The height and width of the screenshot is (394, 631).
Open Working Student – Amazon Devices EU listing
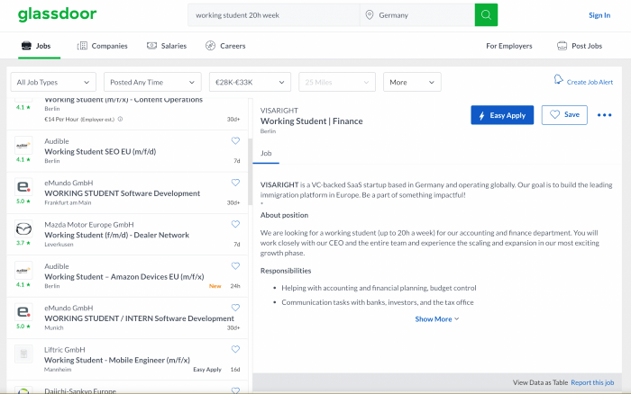click(x=124, y=277)
